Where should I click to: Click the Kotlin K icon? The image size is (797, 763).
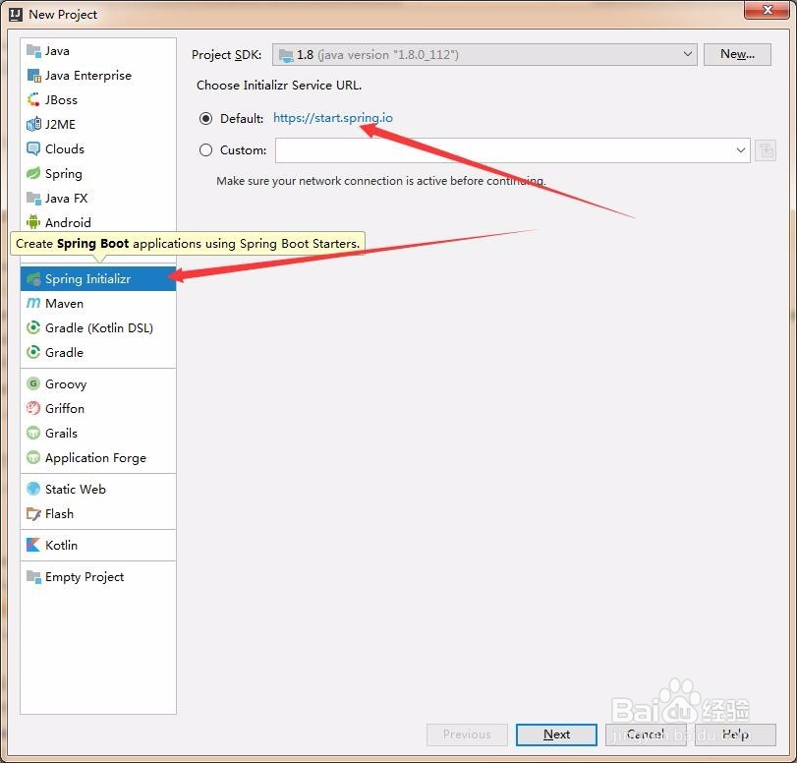point(33,545)
